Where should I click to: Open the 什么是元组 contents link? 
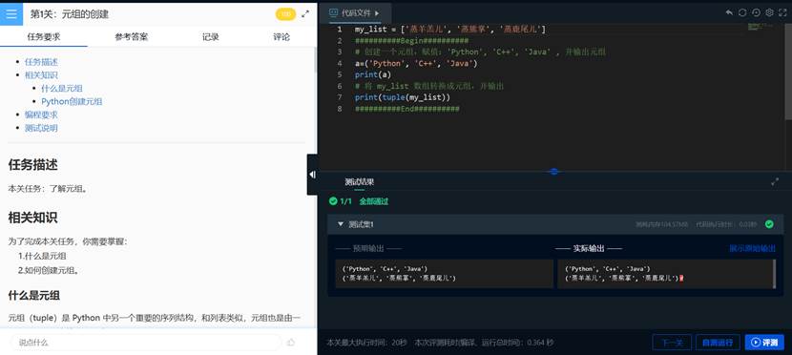tap(62, 89)
